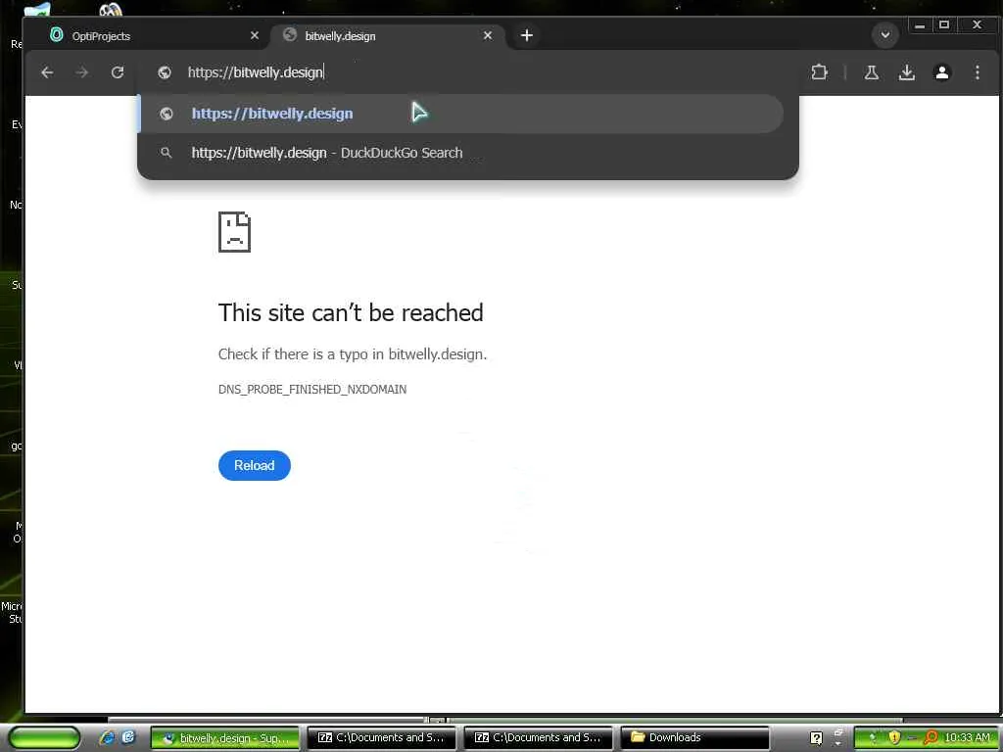Open the second C:\Documents and S... taskbar window
This screenshot has height=752, width=1003.
pos(539,738)
